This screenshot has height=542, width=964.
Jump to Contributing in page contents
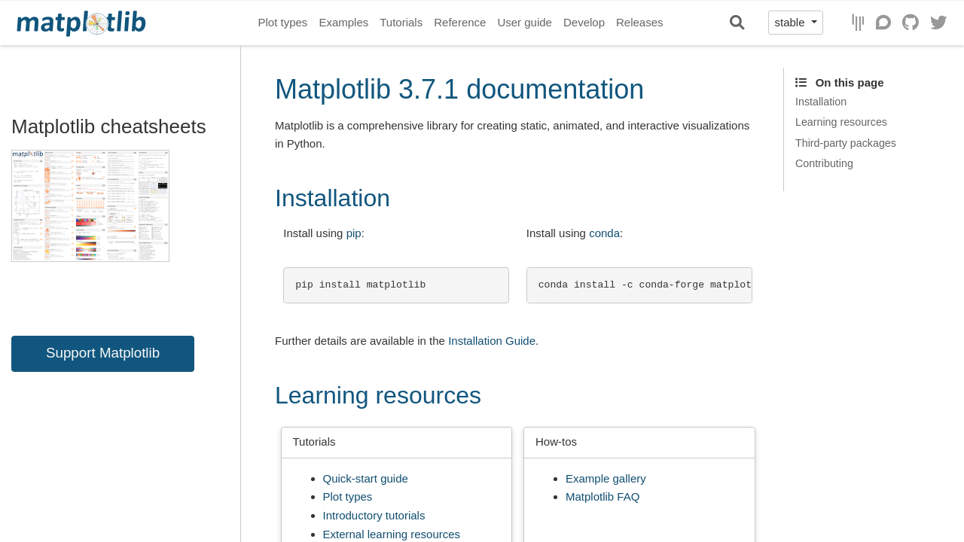pyautogui.click(x=824, y=163)
